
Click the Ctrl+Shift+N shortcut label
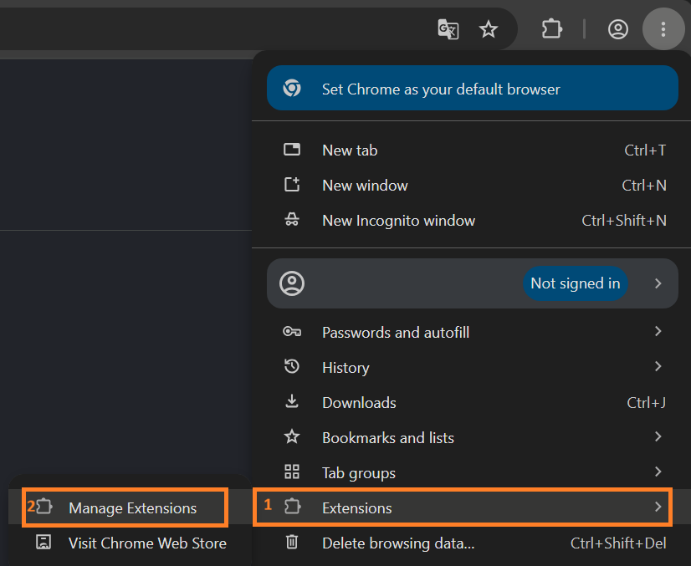624,220
